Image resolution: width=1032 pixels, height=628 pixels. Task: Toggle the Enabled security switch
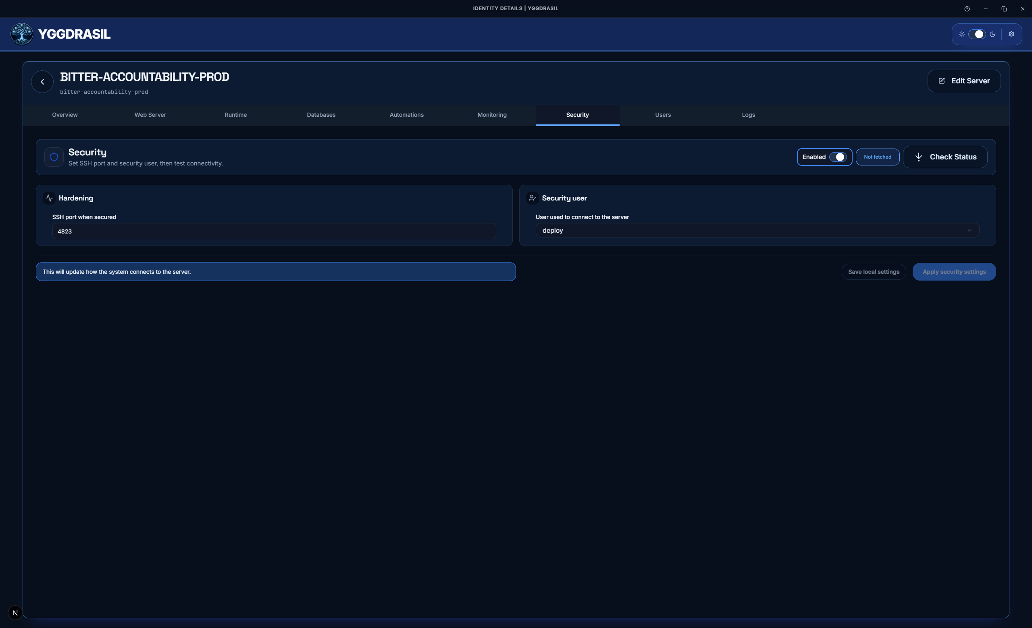click(839, 157)
